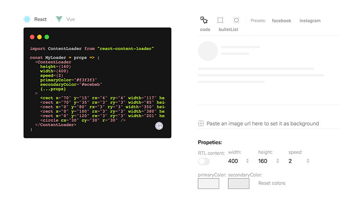Image resolution: width=359 pixels, height=201 pixels.
Task: Load the bulletList preset
Action: point(228,30)
